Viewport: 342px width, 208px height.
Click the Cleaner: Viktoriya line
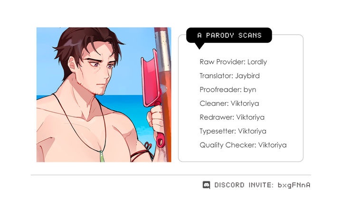coord(229,104)
